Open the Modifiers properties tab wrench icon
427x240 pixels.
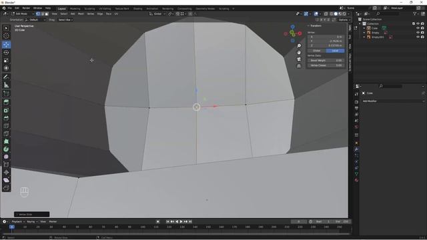(356, 149)
